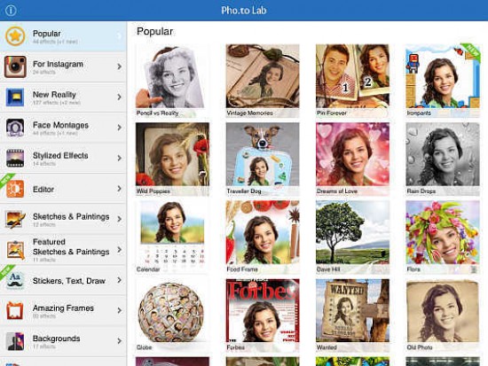Expand Stickers, Text, Draw chevron
This screenshot has width=488, height=366.
click(x=120, y=280)
